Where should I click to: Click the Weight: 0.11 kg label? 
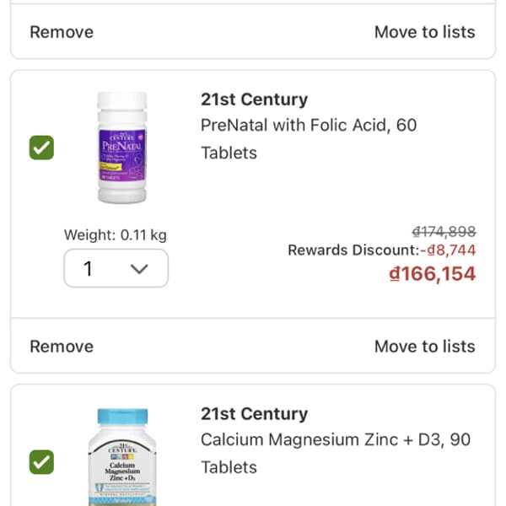(116, 235)
